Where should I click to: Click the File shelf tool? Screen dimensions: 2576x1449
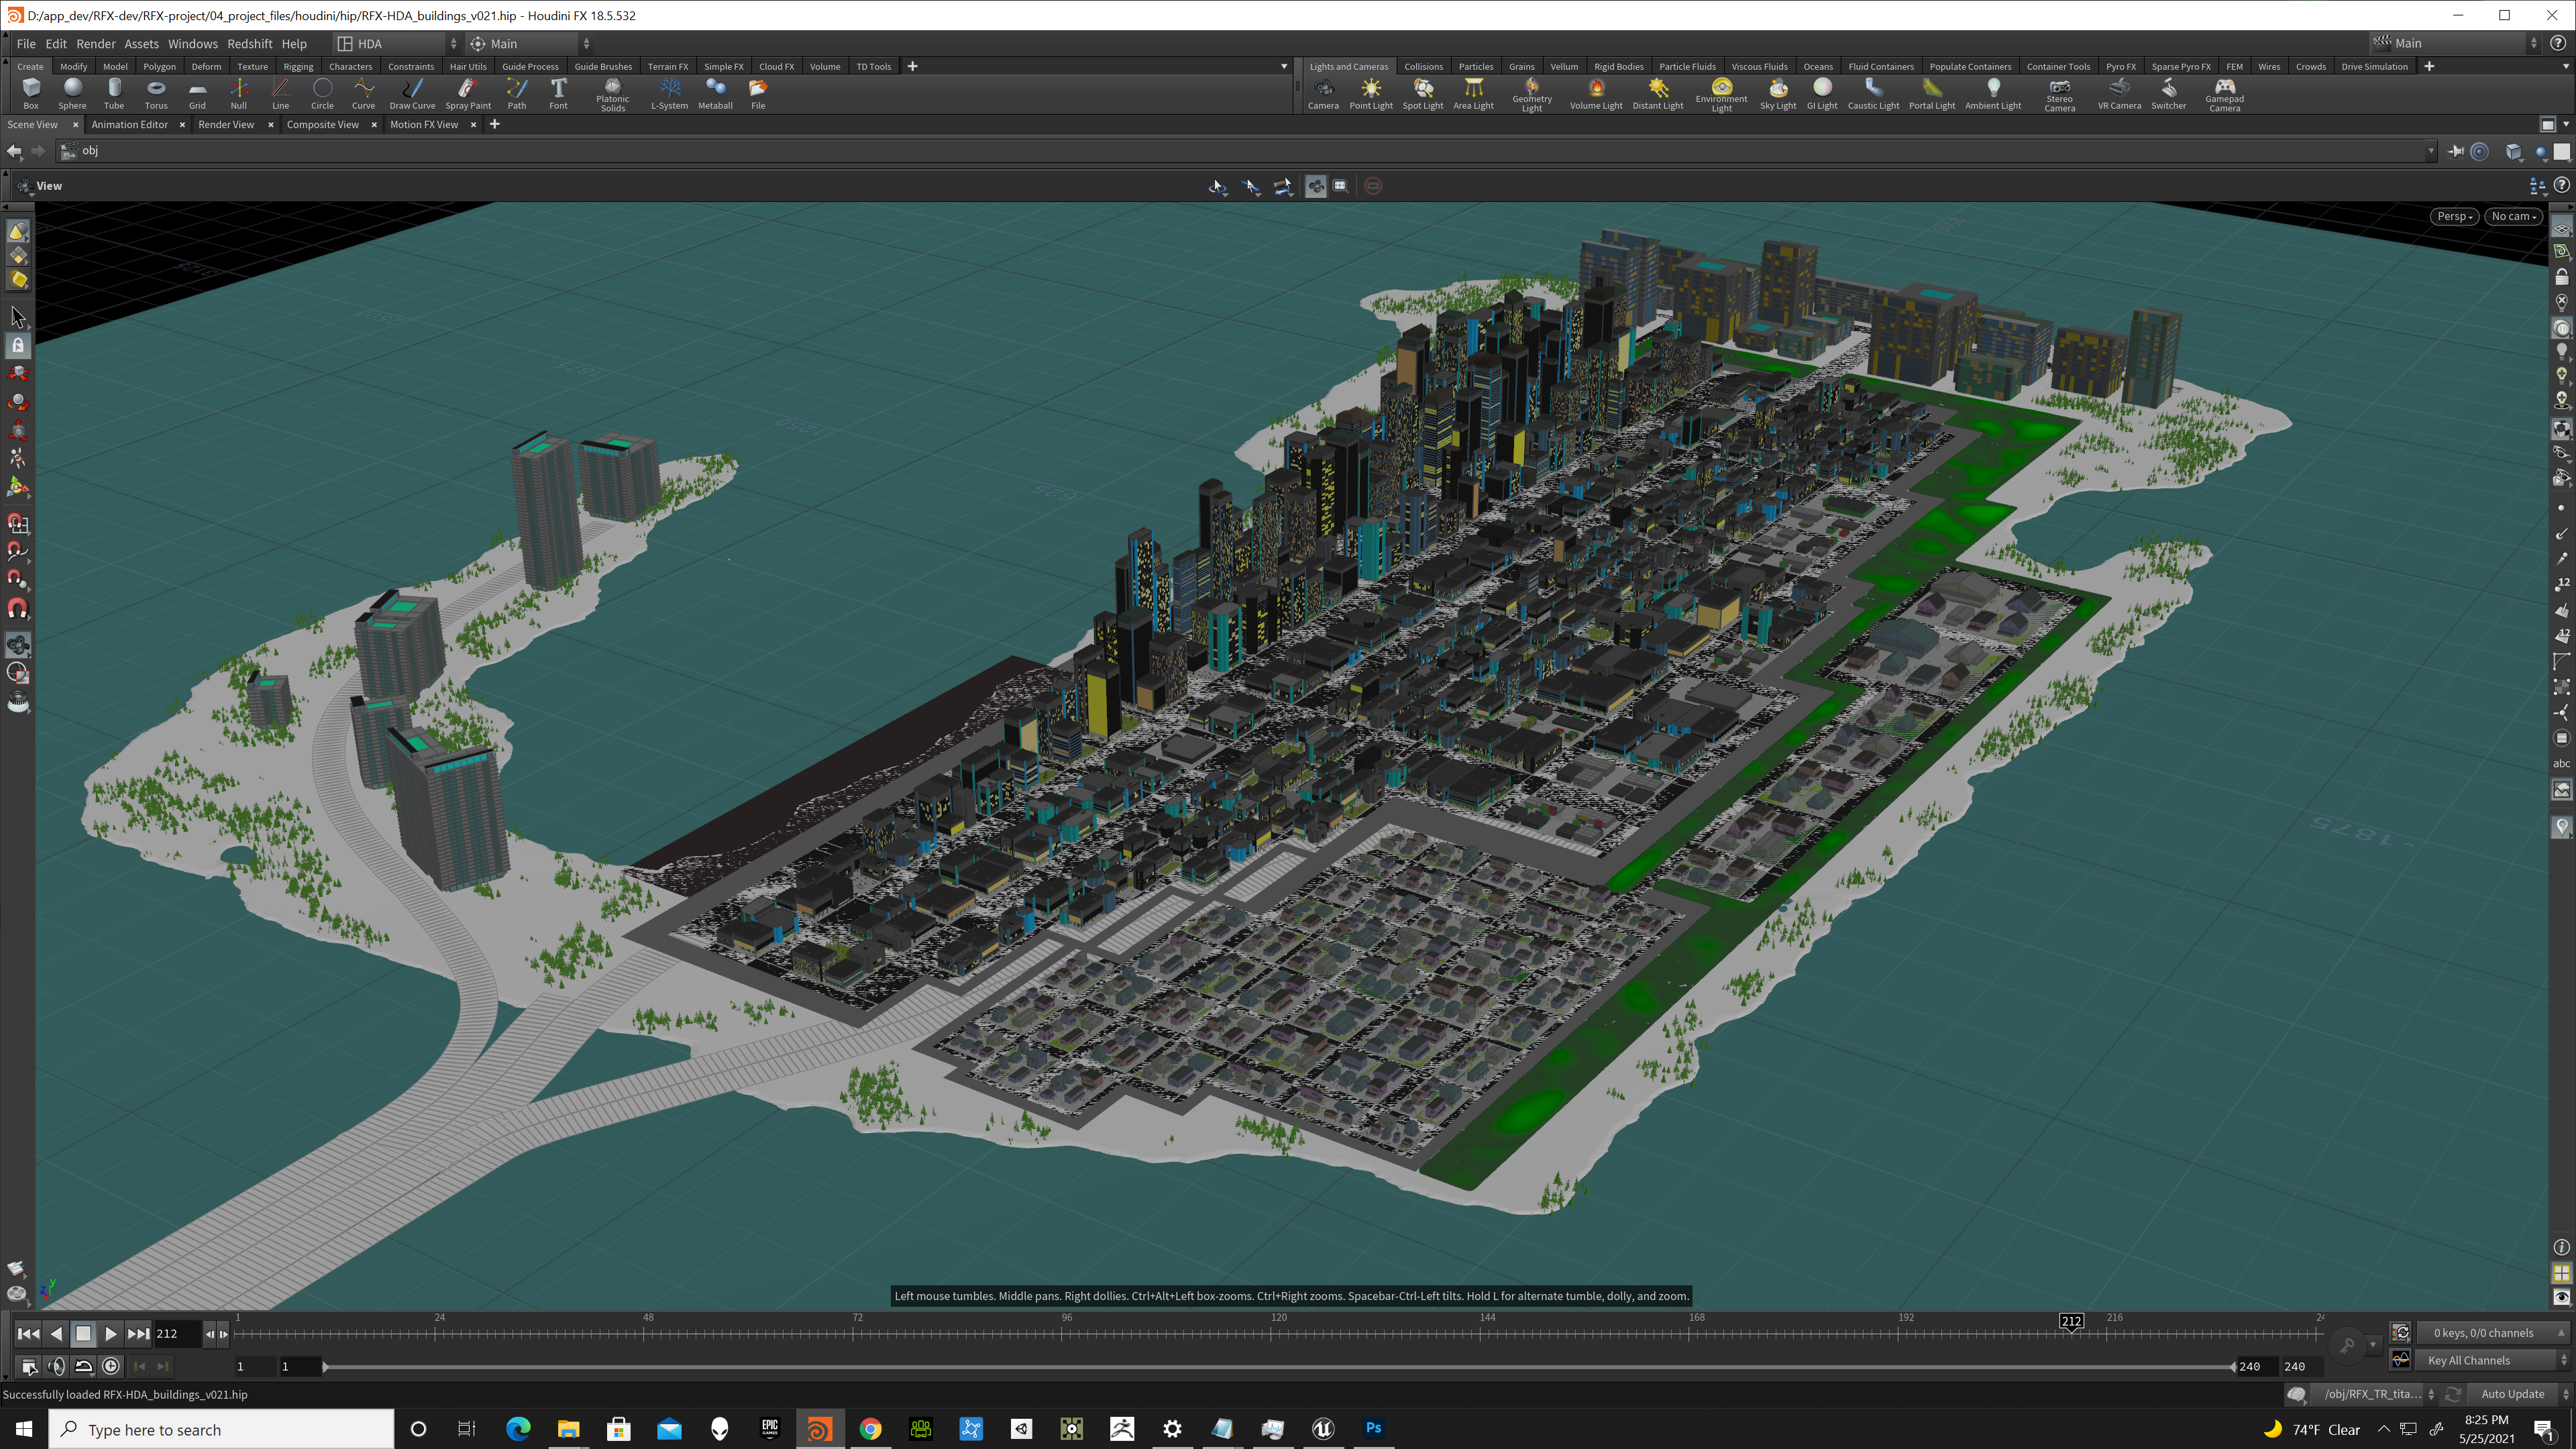(758, 93)
